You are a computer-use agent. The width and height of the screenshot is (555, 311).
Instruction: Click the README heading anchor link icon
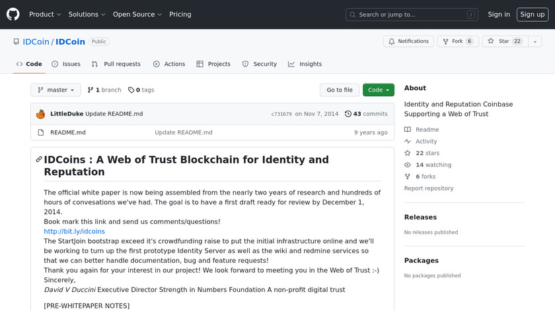[39, 159]
